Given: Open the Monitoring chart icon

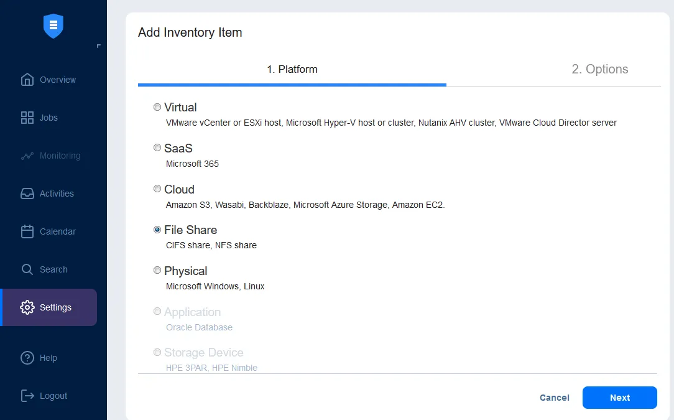Looking at the screenshot, I should 27,156.
